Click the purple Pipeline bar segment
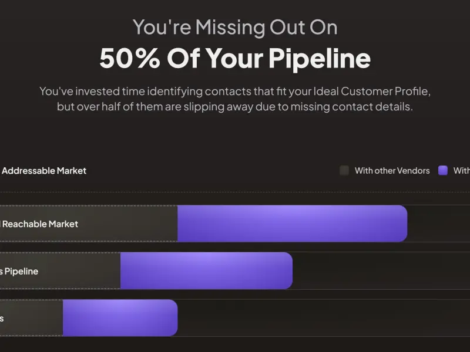 tap(206, 270)
